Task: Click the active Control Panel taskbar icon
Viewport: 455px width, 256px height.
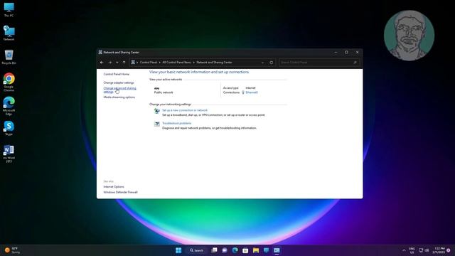Action: pyautogui.click(x=277, y=250)
